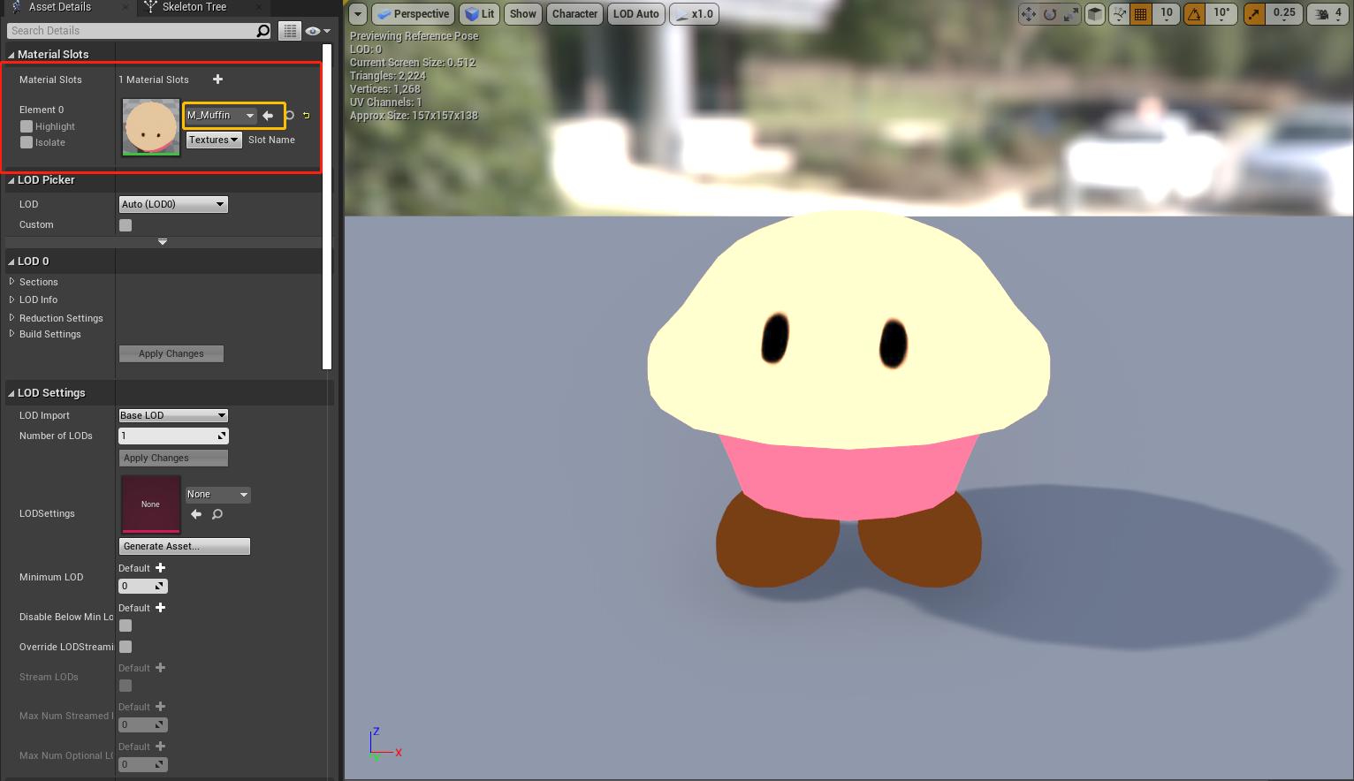Select the translate gizmo mode icon

coord(1029,14)
